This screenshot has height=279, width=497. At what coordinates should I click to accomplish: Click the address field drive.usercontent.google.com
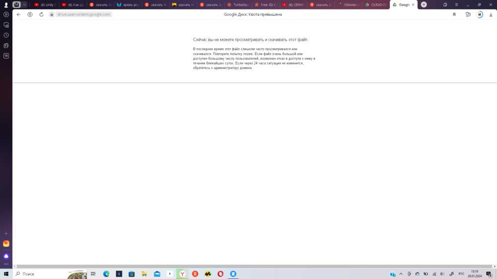(x=83, y=14)
